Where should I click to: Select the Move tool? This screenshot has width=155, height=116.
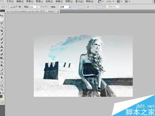click(x=2, y=16)
